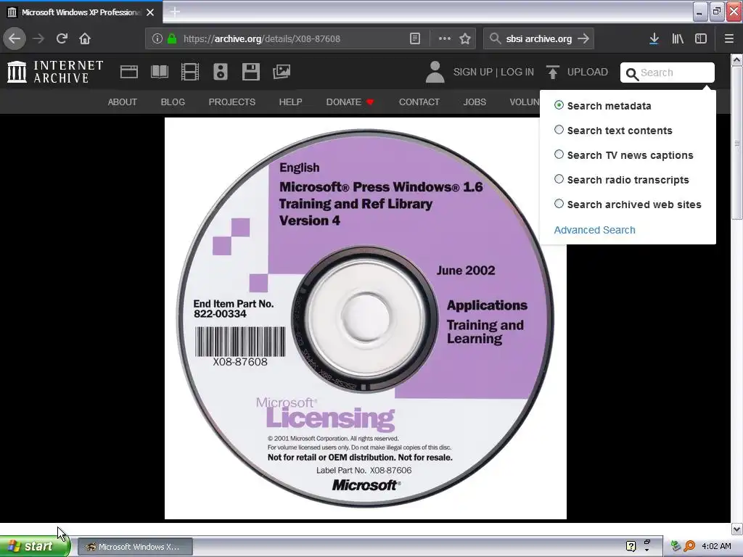Click the help question-mark tray icon

[631, 546]
